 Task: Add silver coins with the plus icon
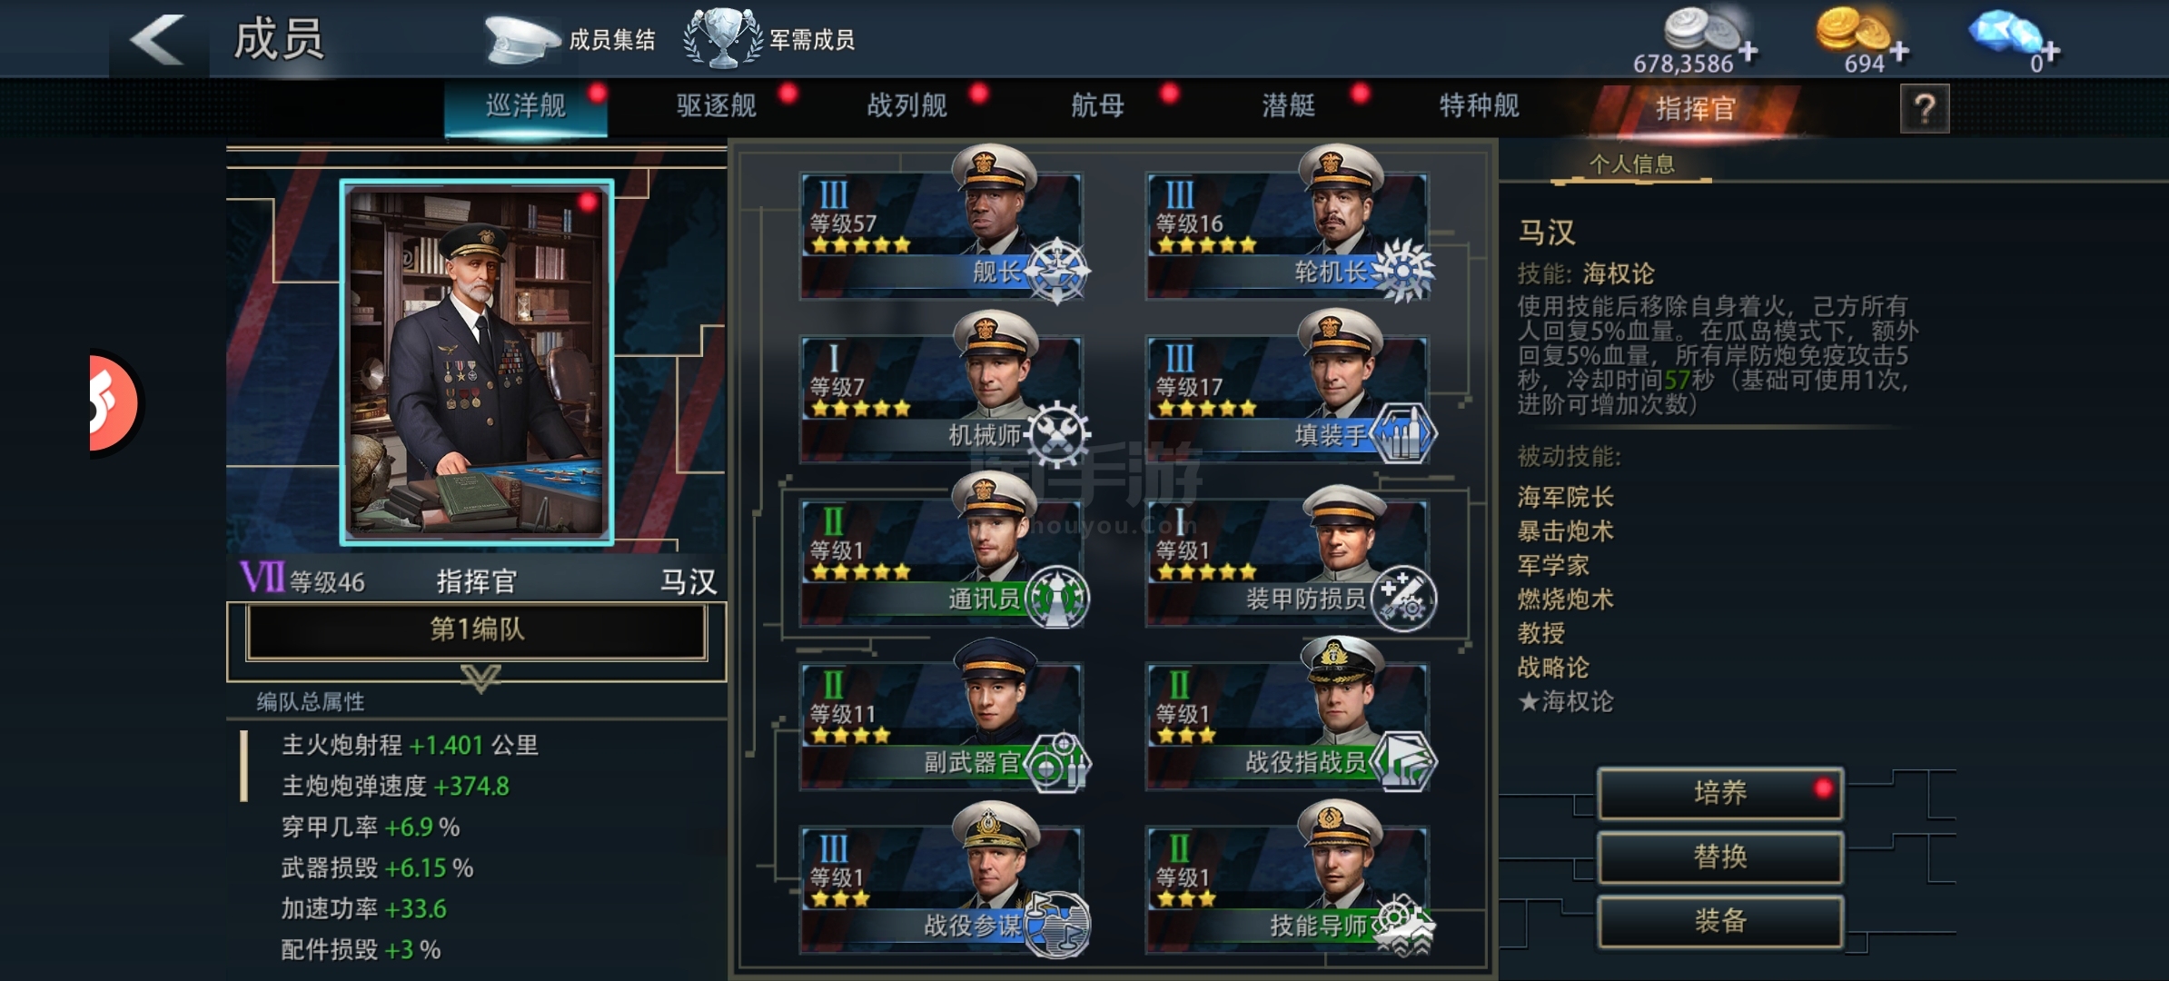pos(1748,53)
